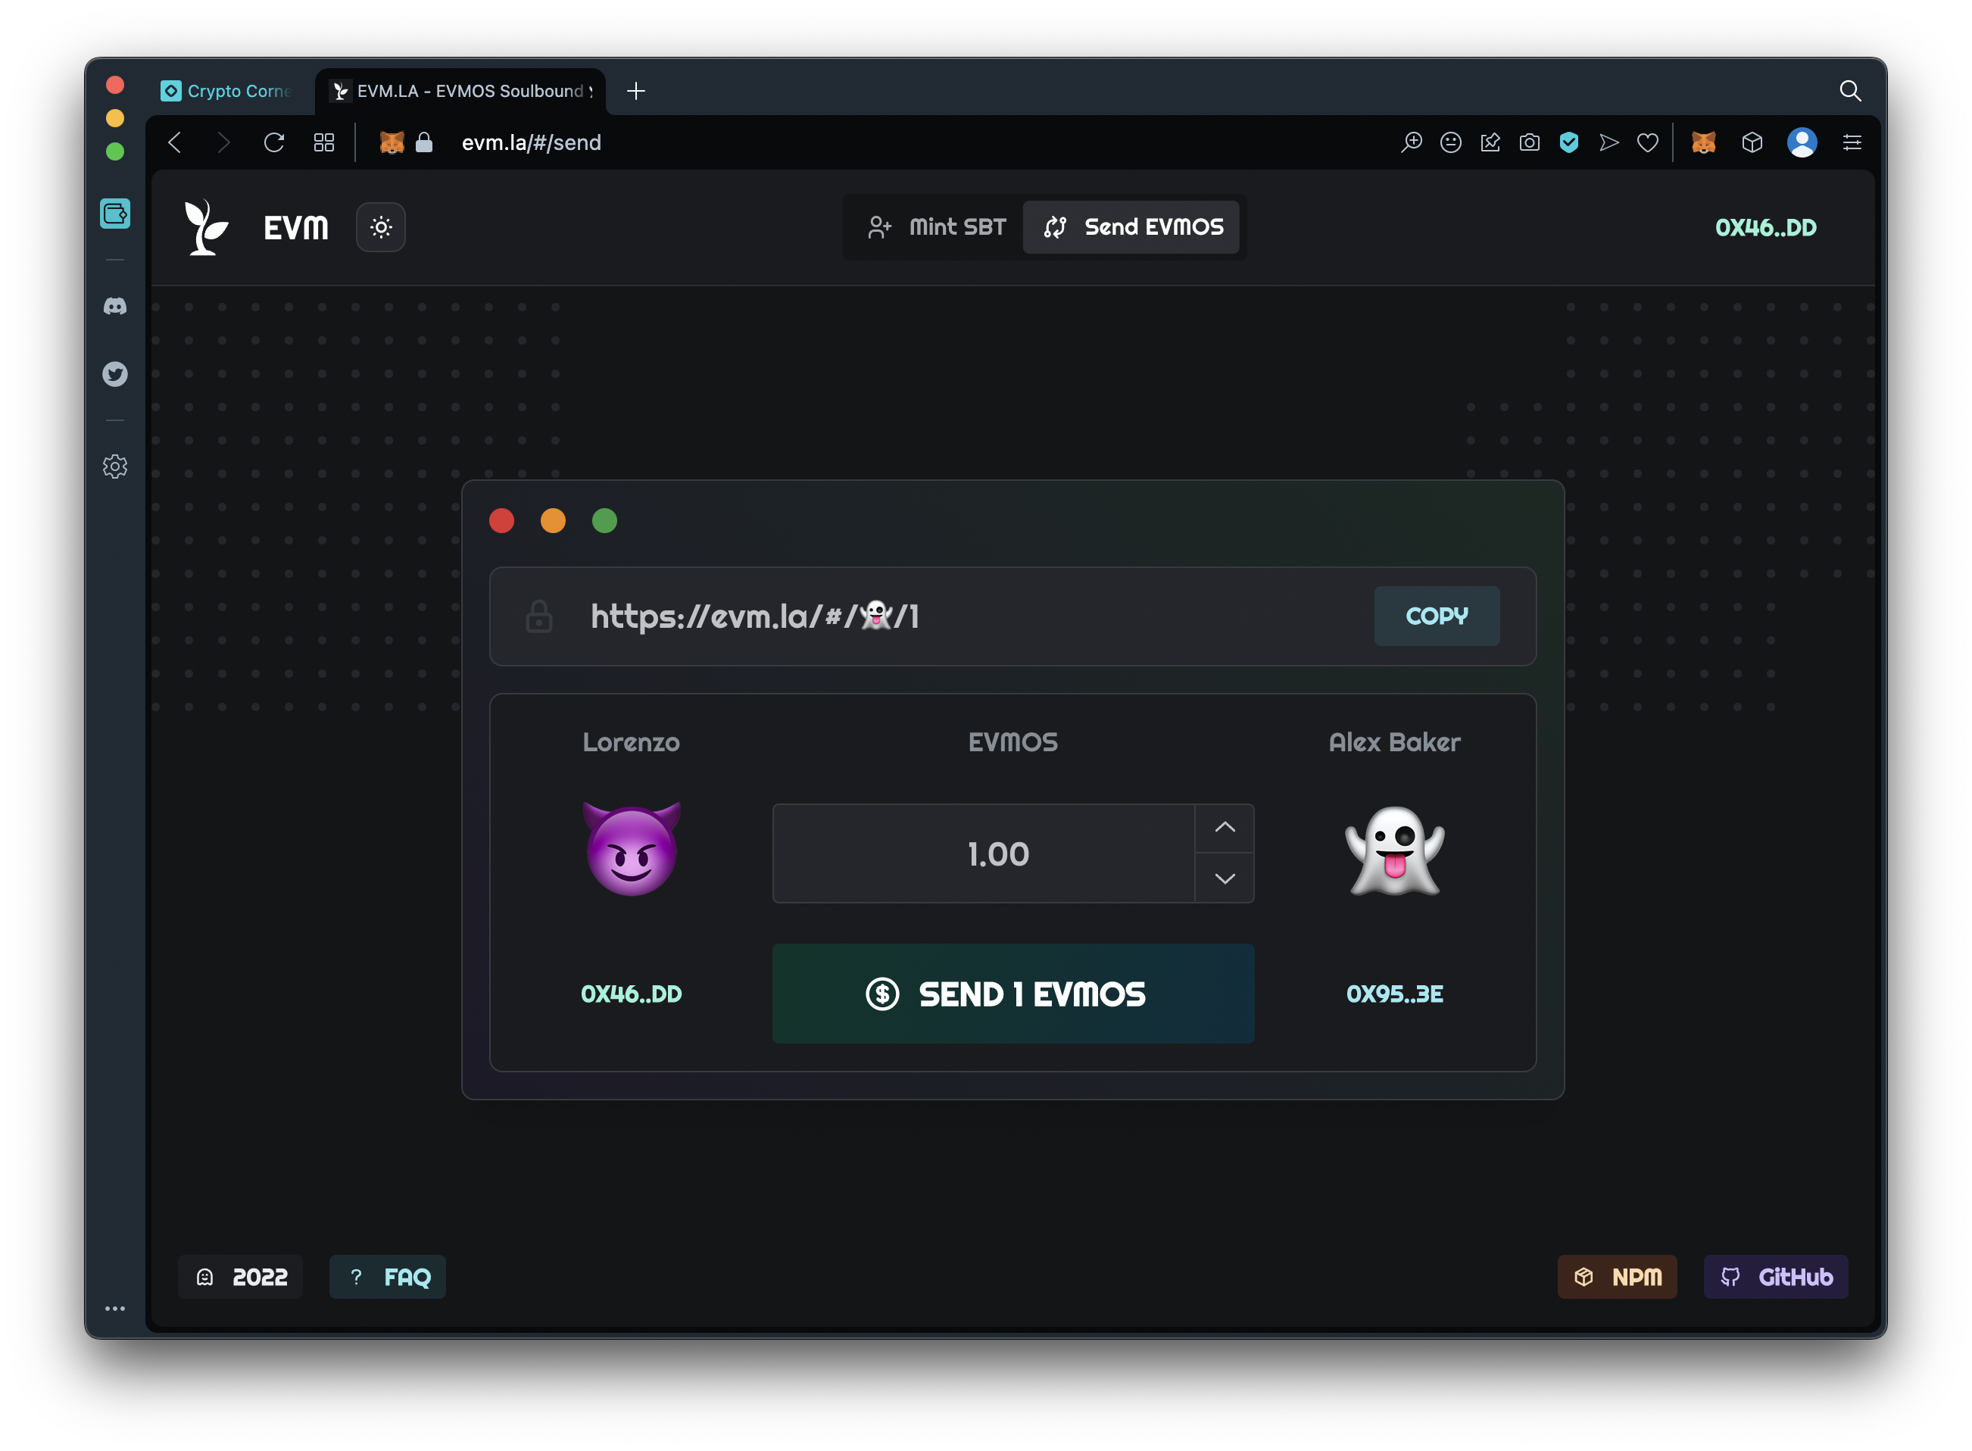Decrease EVMOS amount with down arrow
1972x1451 pixels.
pos(1225,878)
